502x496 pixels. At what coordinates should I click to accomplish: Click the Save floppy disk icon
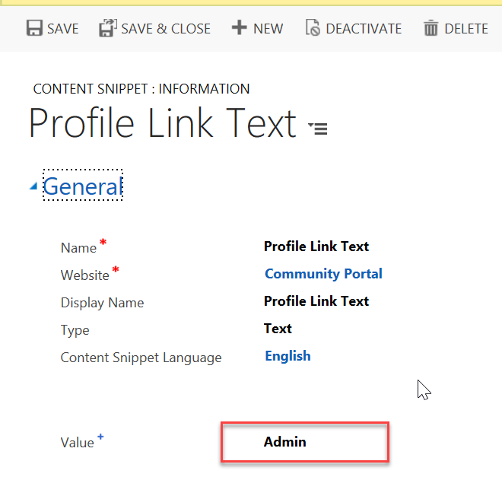pos(34,28)
